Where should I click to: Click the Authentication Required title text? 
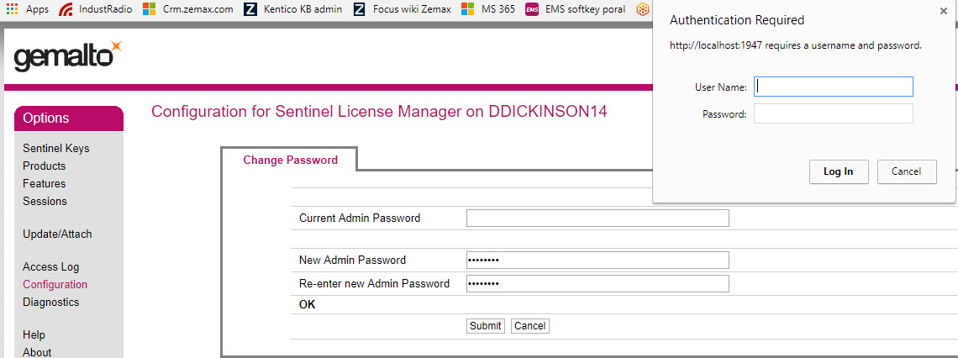click(737, 20)
